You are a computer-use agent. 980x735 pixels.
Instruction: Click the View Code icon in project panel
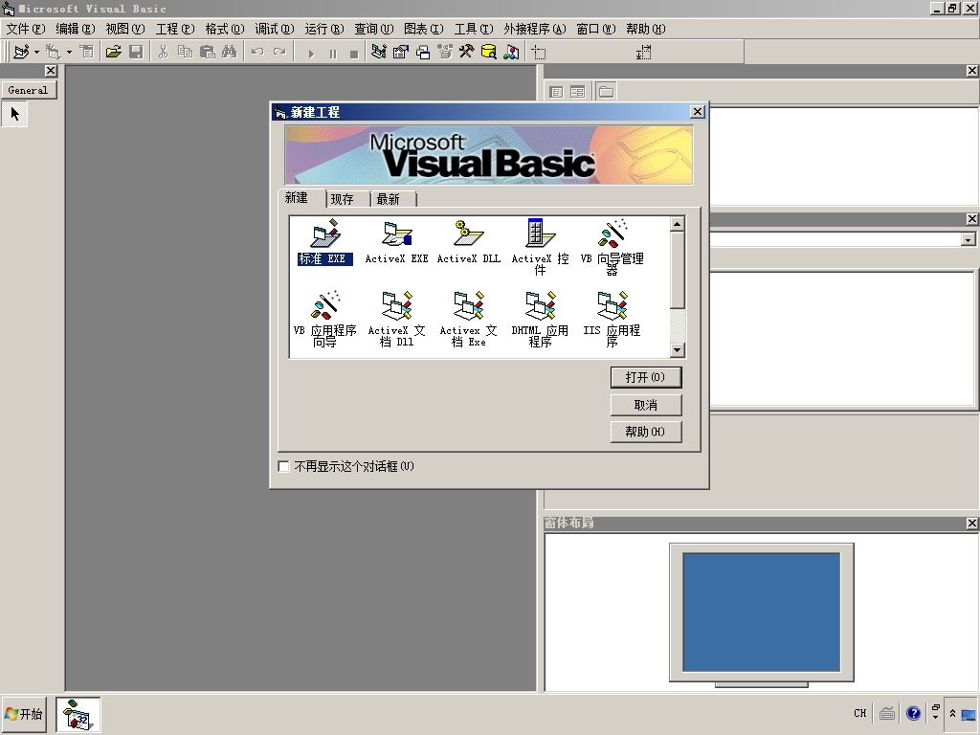[x=556, y=92]
